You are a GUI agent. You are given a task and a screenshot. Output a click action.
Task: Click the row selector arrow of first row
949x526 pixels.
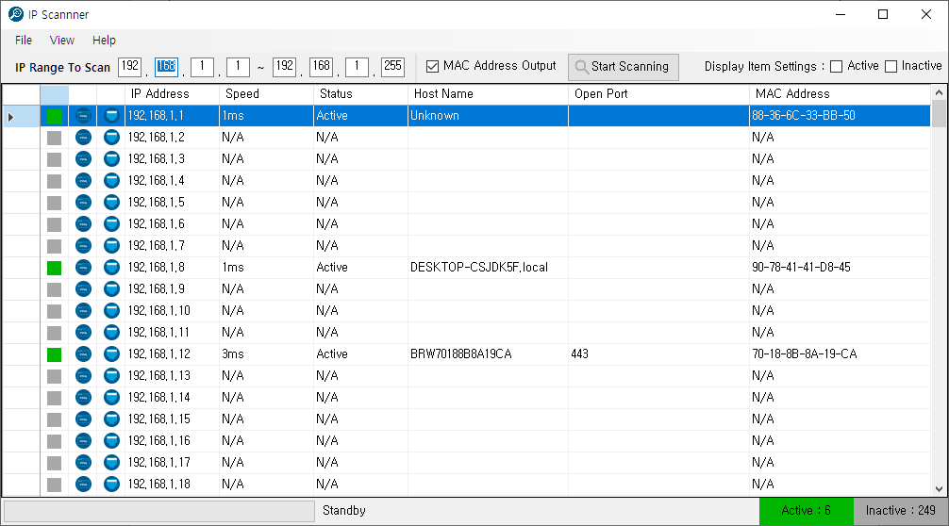[x=11, y=116]
